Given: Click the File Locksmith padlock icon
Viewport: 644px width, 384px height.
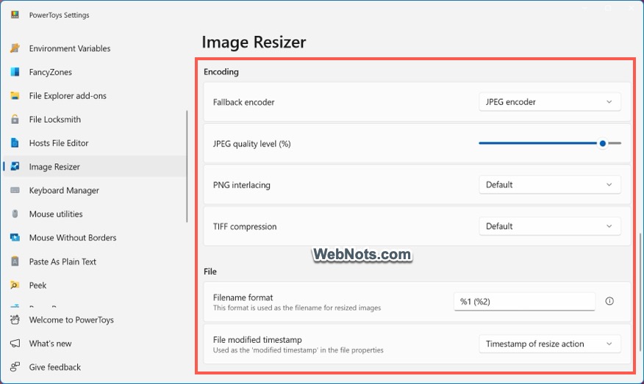Looking at the screenshot, I should 15,120.
